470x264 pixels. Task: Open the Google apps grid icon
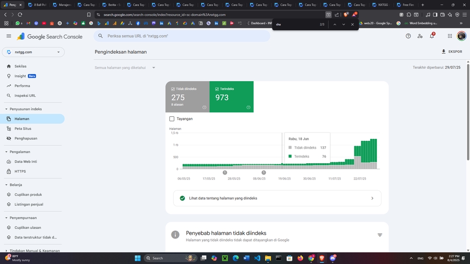coord(449,36)
